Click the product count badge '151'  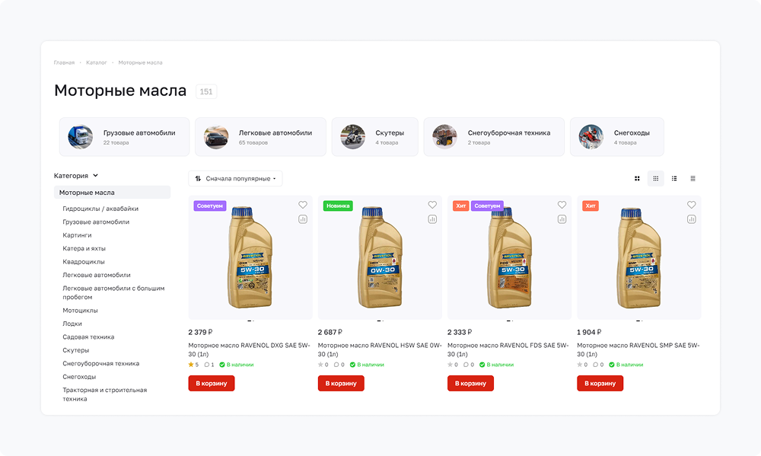click(206, 91)
